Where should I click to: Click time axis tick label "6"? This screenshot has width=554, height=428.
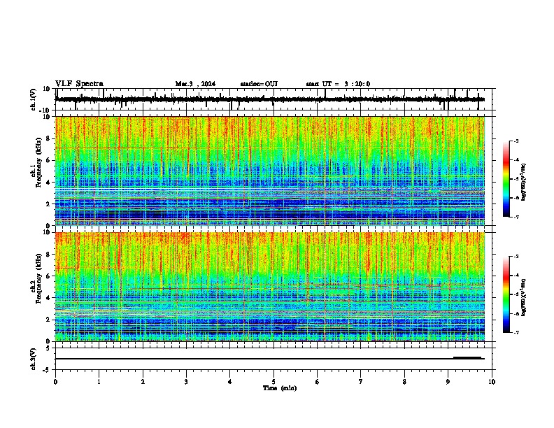click(x=318, y=382)
